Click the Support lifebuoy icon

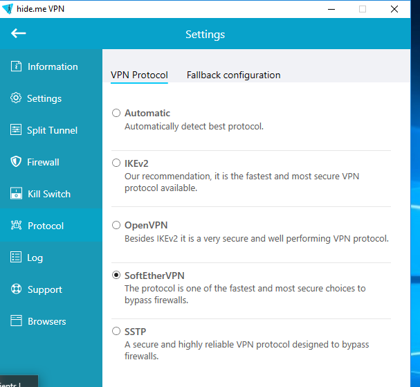tap(16, 289)
